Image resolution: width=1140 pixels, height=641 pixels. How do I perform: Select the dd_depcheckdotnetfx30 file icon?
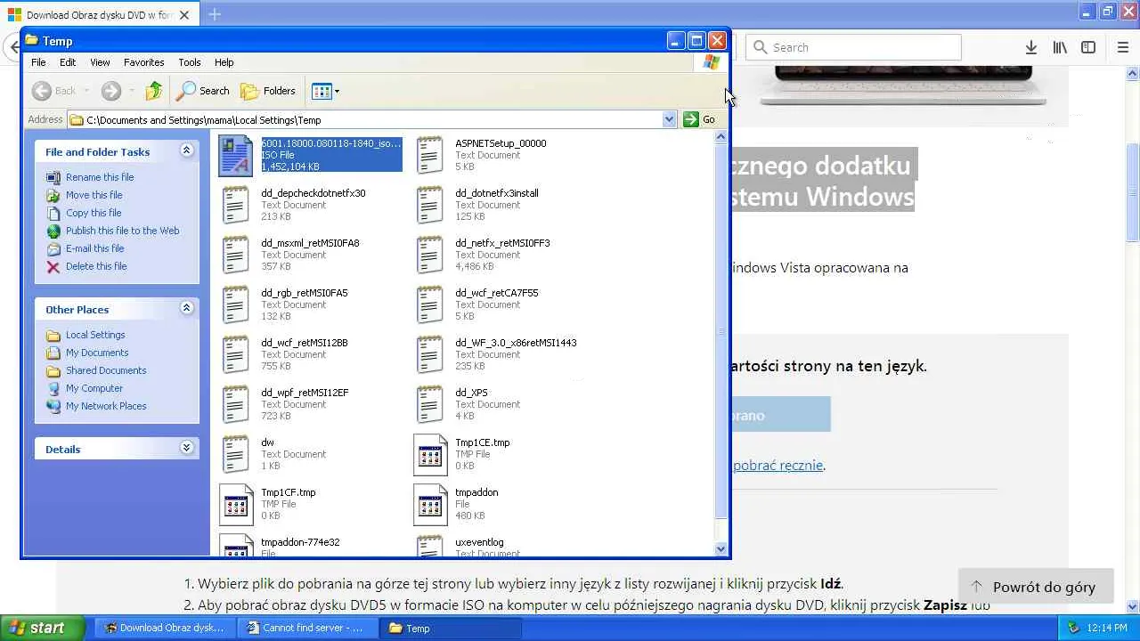coord(236,205)
